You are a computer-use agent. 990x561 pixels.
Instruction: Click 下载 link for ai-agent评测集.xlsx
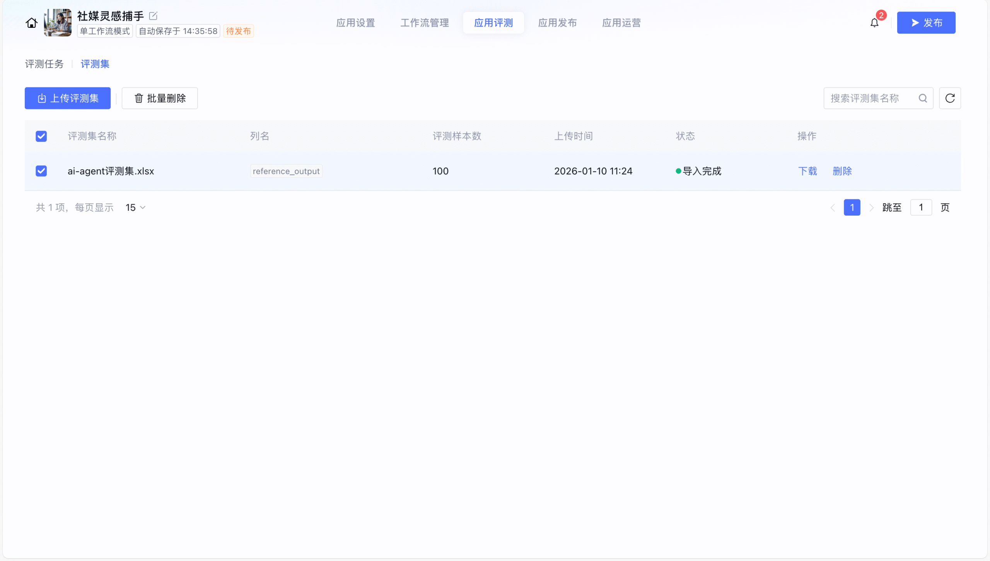pos(807,171)
